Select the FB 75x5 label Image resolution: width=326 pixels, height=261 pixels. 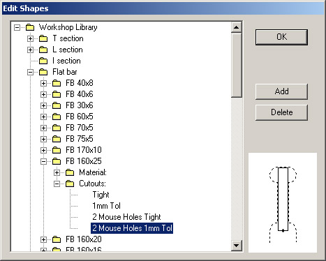80,139
